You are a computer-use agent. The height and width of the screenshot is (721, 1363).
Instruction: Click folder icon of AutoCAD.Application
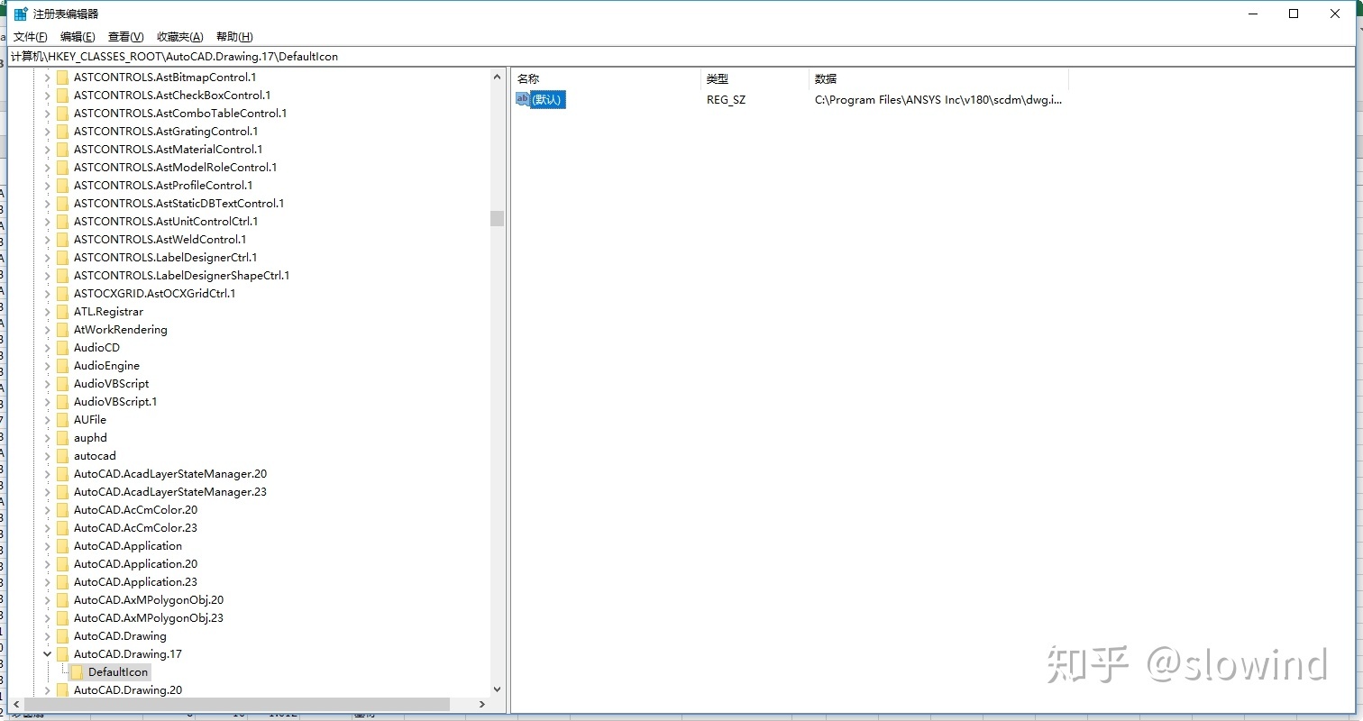point(62,546)
